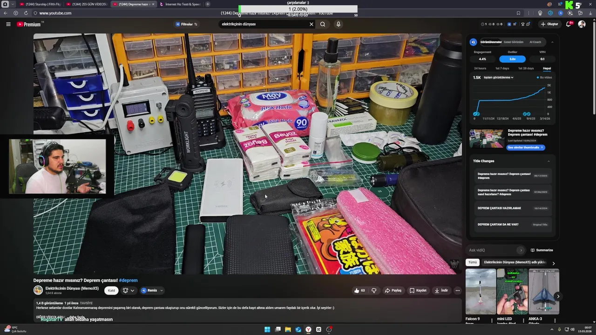Expand the Remix dropdown arrow
Image resolution: width=596 pixels, height=335 pixels.
click(x=161, y=290)
